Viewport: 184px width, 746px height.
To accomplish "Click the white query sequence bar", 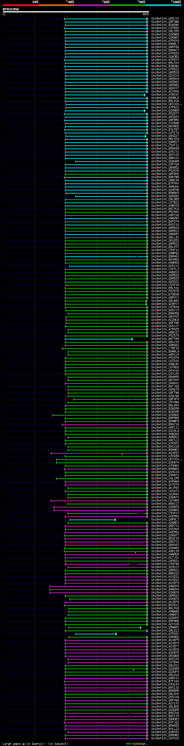I will click(x=76, y=12).
